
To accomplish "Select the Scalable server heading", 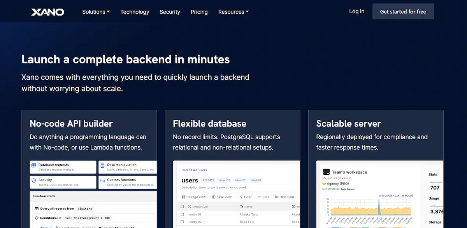I will pyautogui.click(x=348, y=124).
